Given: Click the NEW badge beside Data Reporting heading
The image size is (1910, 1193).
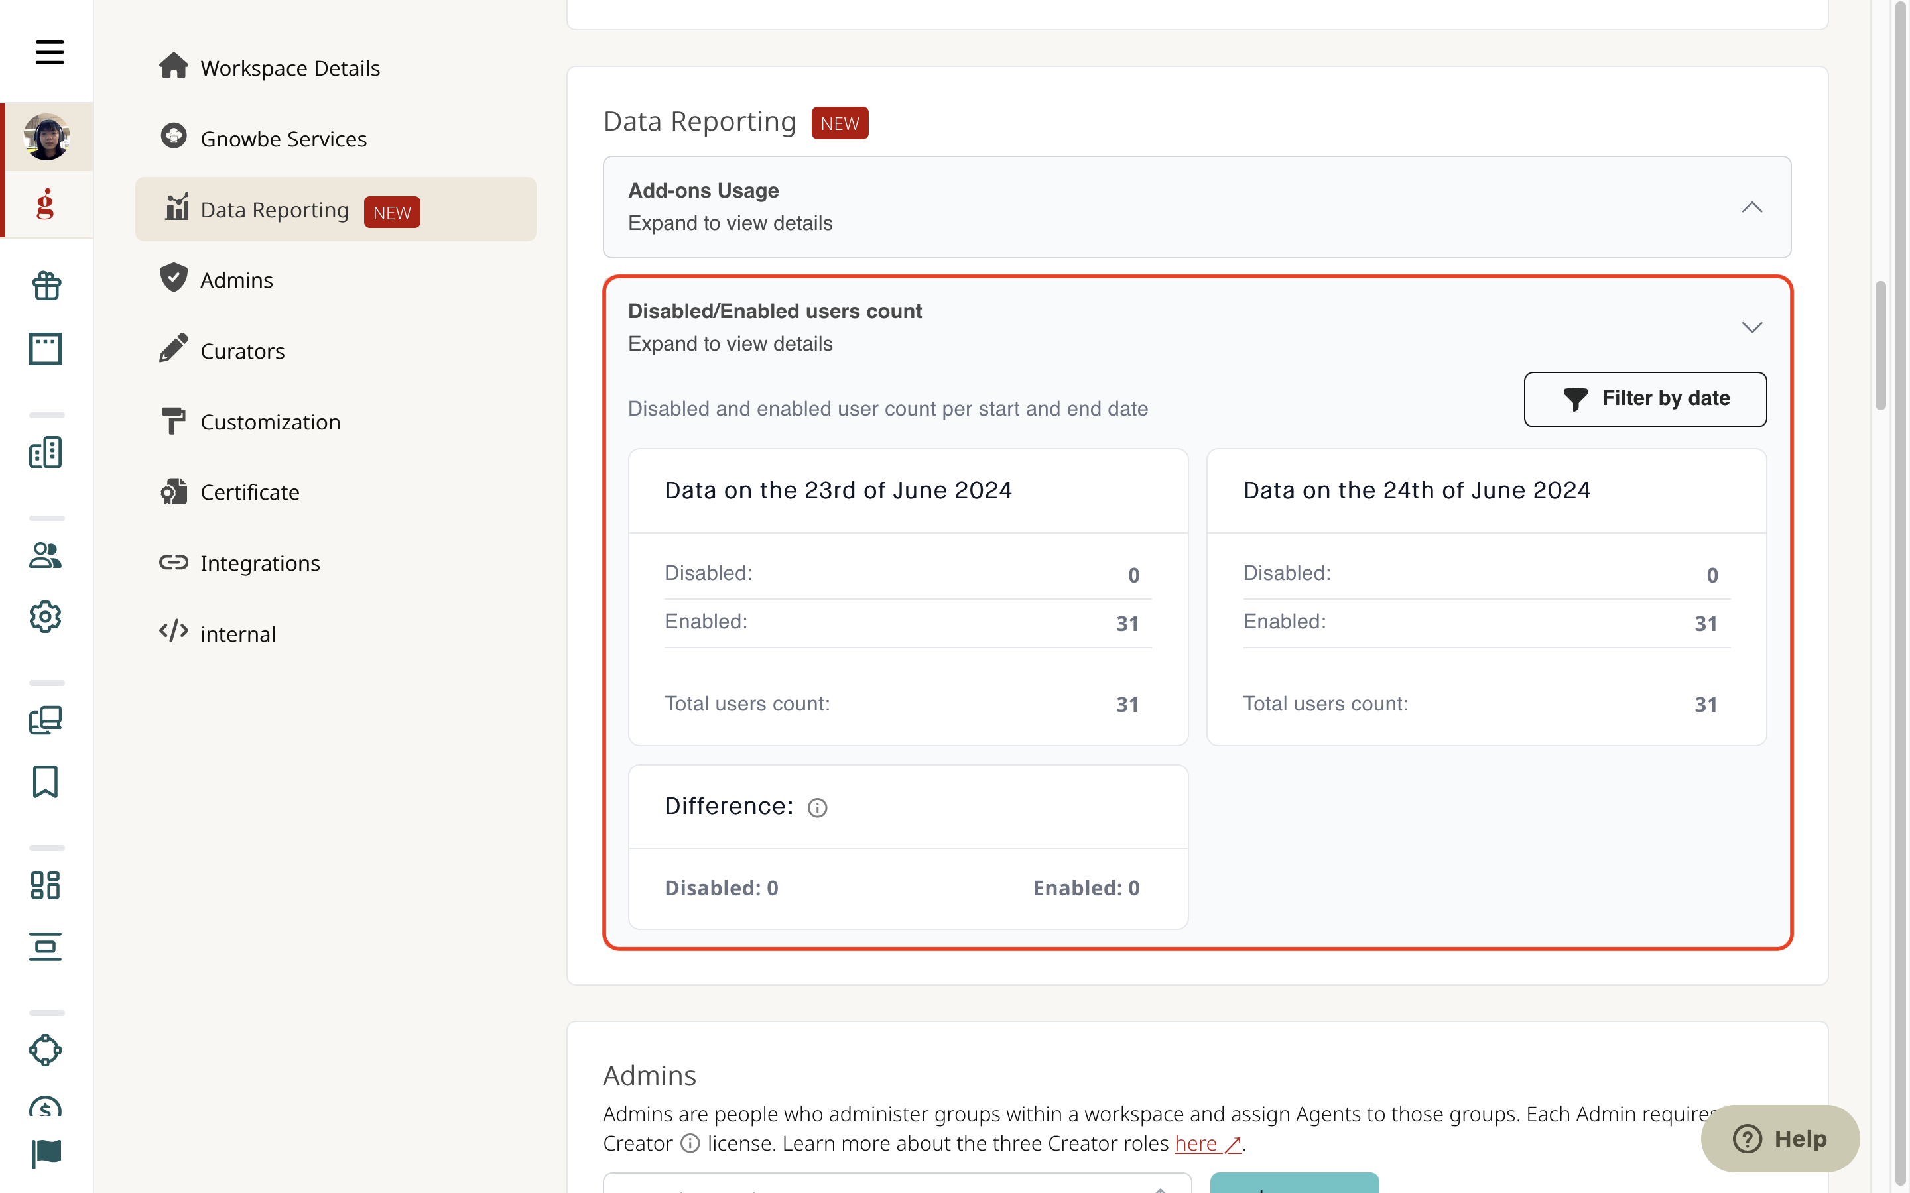Looking at the screenshot, I should 840,123.
